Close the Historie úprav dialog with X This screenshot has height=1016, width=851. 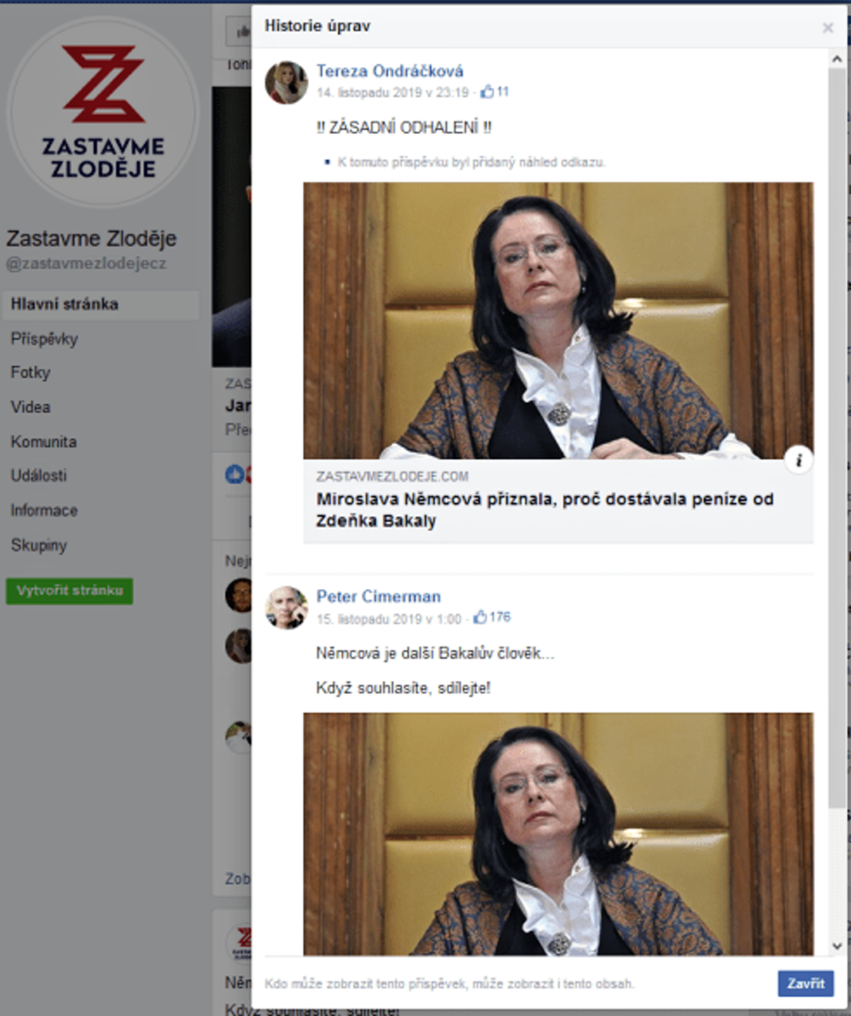[828, 28]
